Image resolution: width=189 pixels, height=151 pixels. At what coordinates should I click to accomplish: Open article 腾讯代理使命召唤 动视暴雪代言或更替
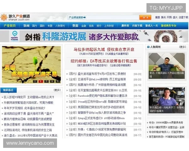pyautogui.click(x=28, y=119)
